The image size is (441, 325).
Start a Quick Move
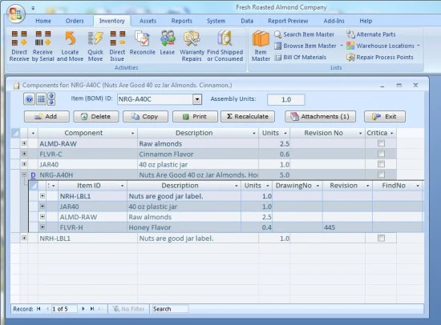[95, 46]
